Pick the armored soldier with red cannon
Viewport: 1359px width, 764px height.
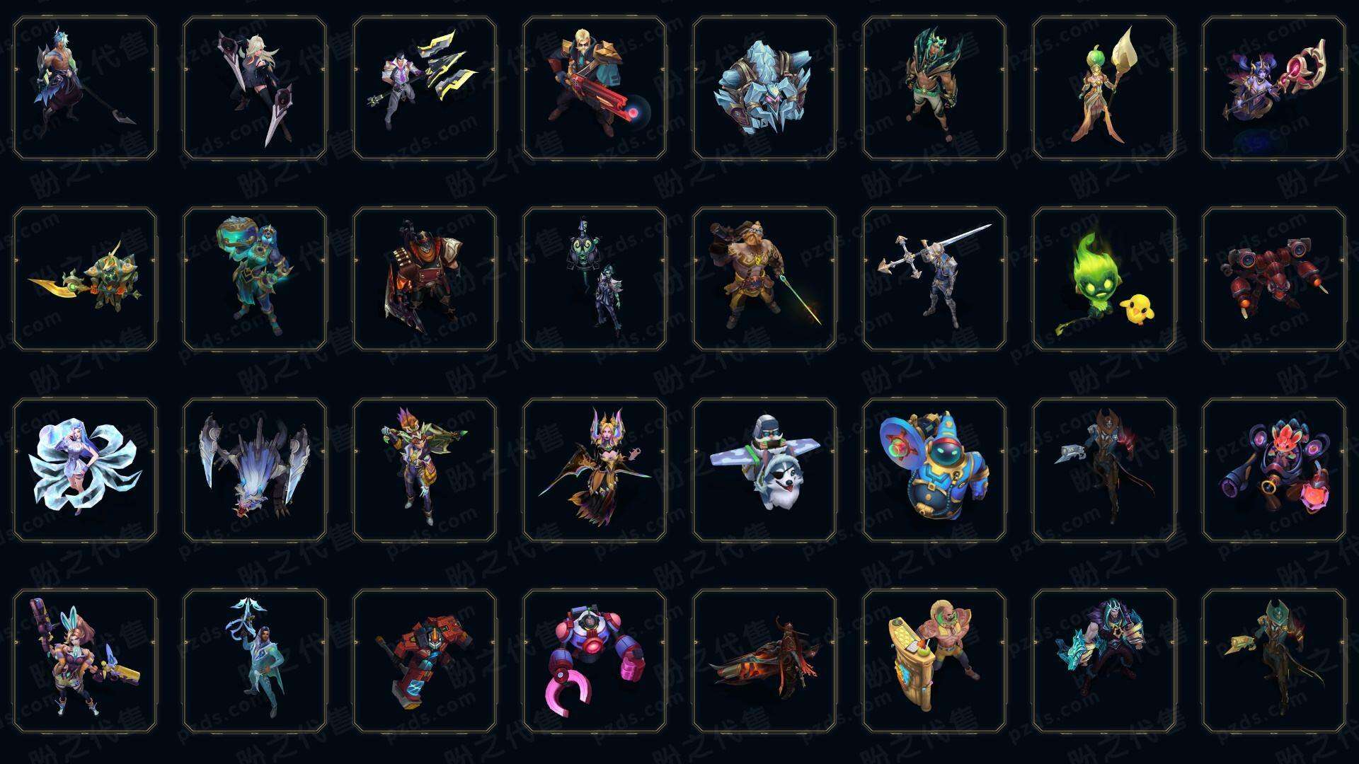point(595,88)
